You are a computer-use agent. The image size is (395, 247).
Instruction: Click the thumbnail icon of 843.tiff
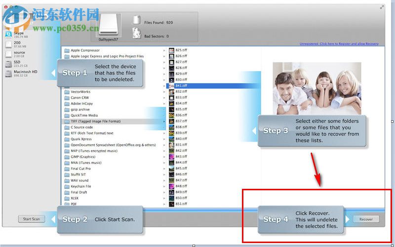click(x=171, y=157)
